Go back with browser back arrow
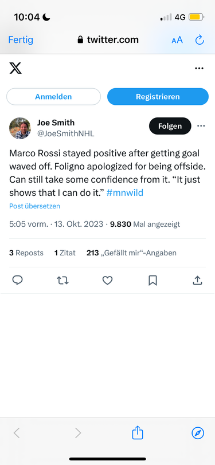The image size is (215, 465). click(x=17, y=434)
